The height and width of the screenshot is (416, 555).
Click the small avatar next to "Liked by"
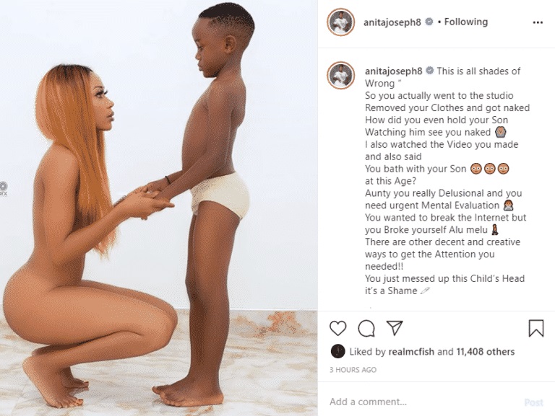(x=337, y=351)
